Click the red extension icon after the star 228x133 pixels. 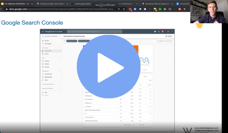click(x=130, y=9)
